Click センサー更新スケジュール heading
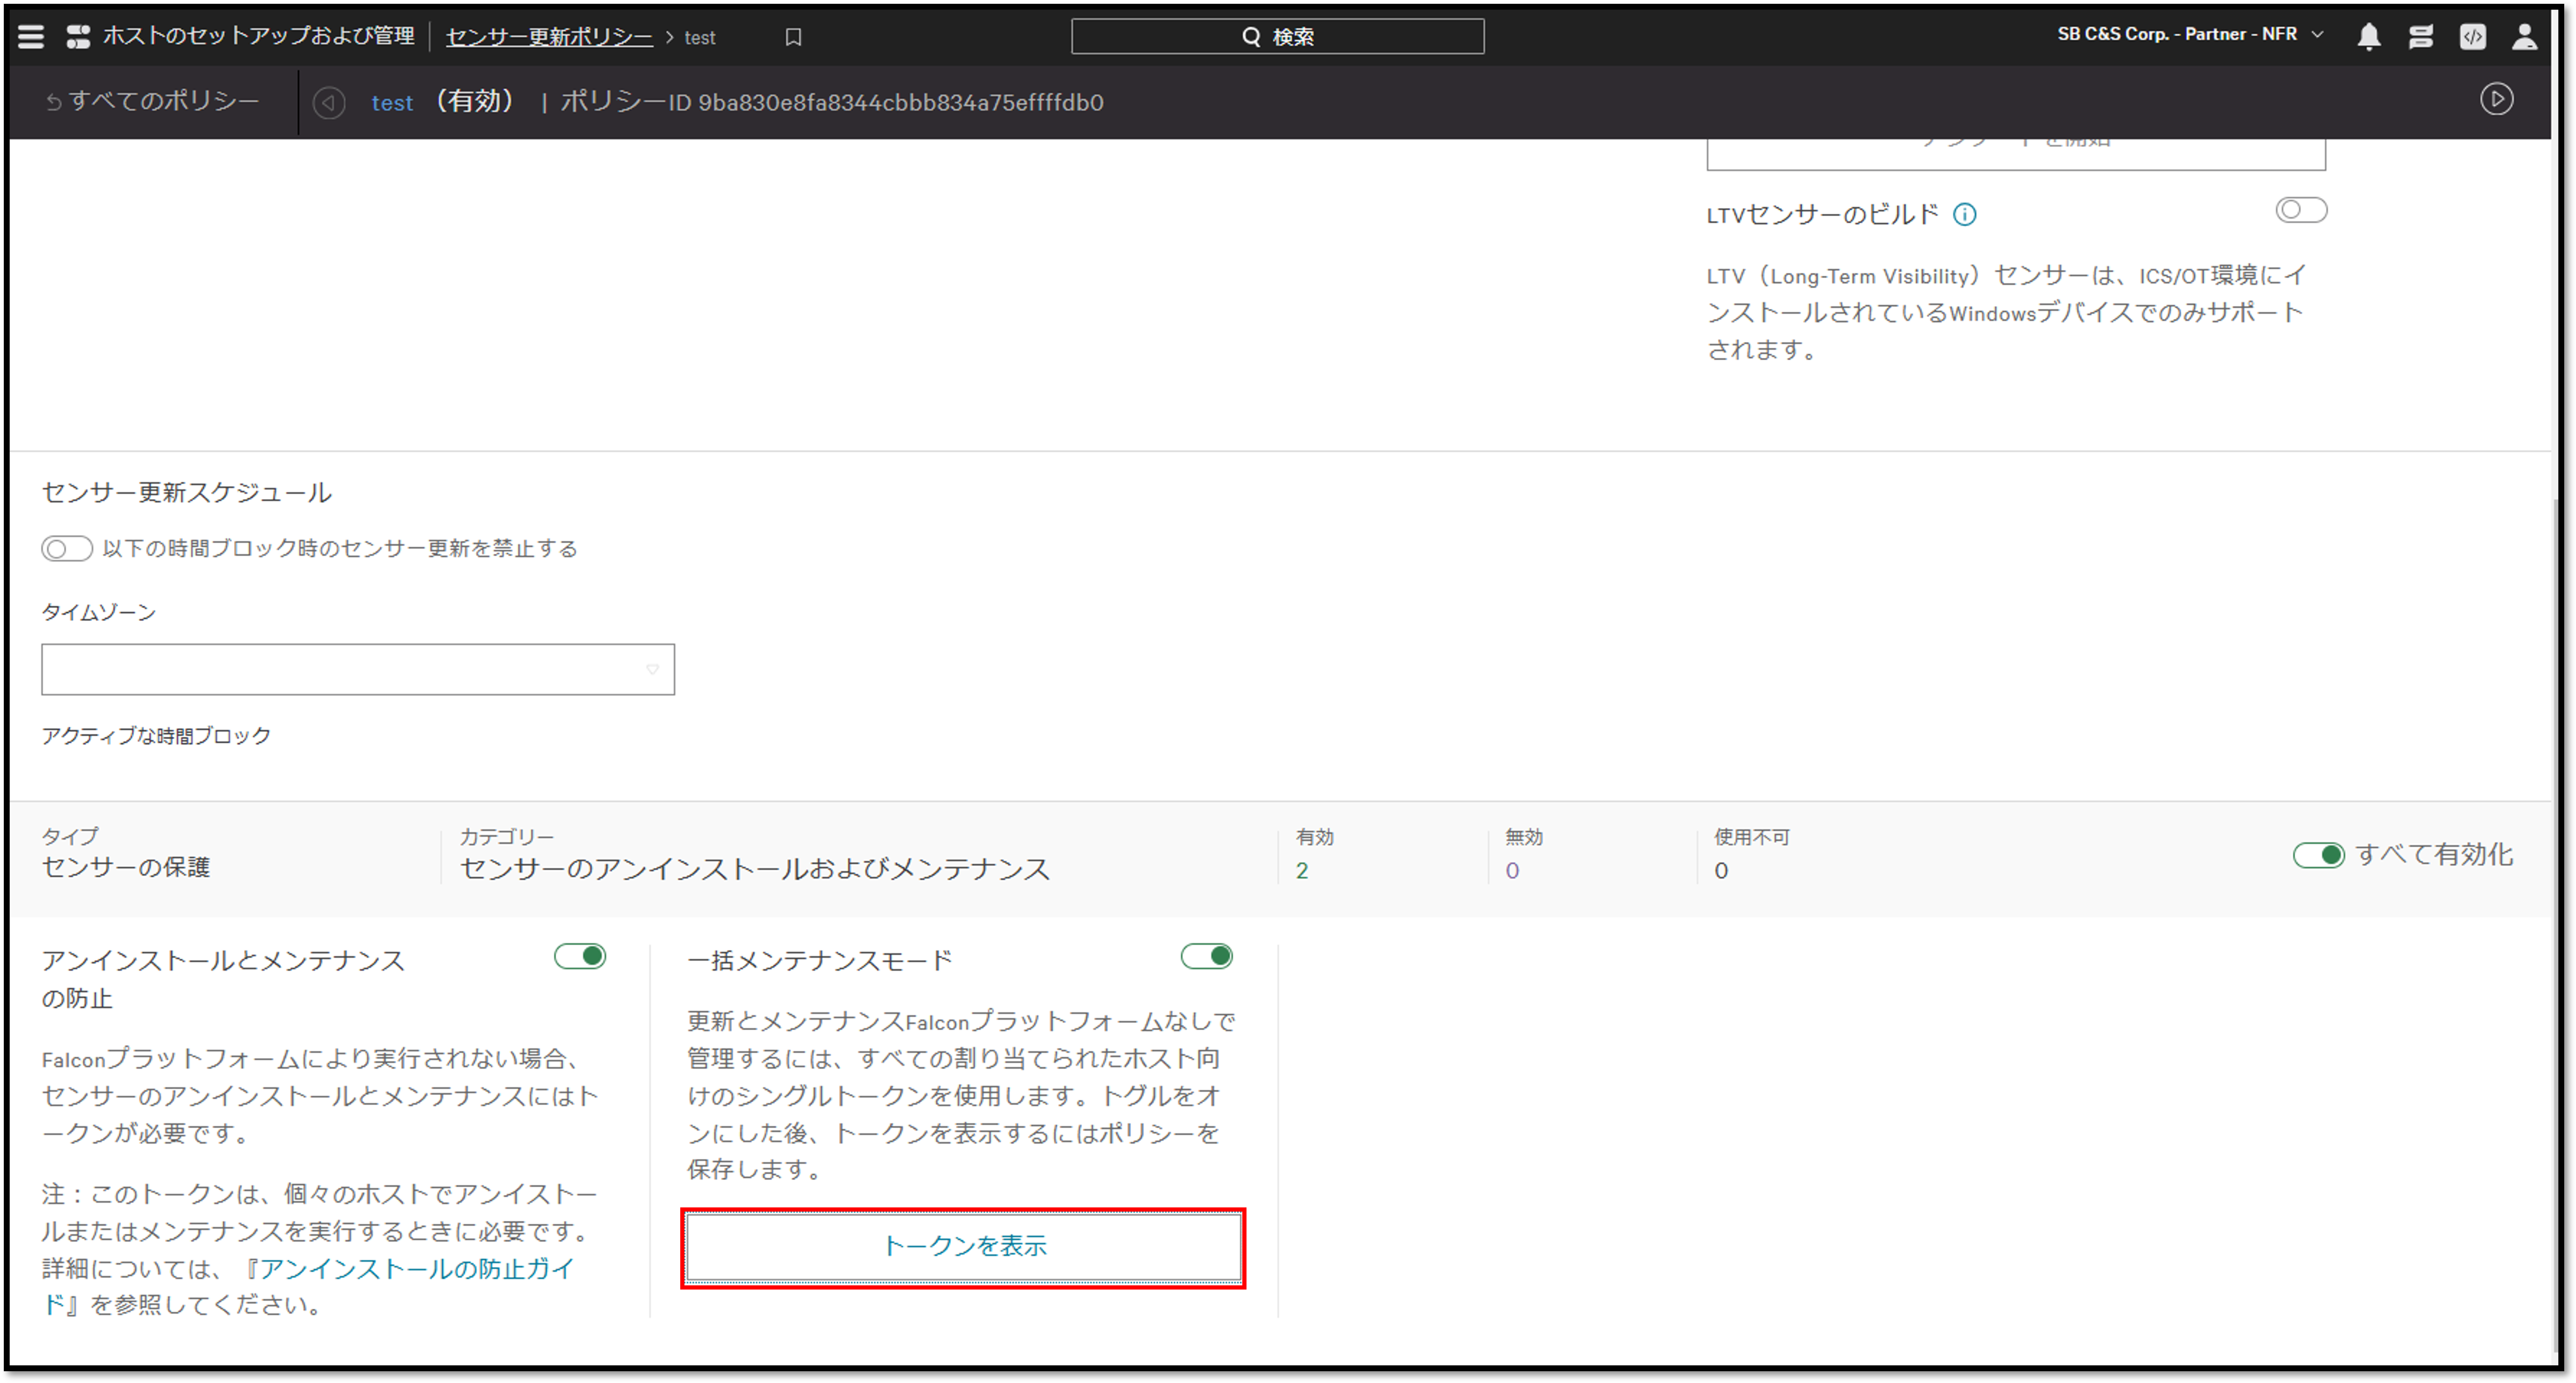This screenshot has height=1383, width=2576. (x=186, y=492)
